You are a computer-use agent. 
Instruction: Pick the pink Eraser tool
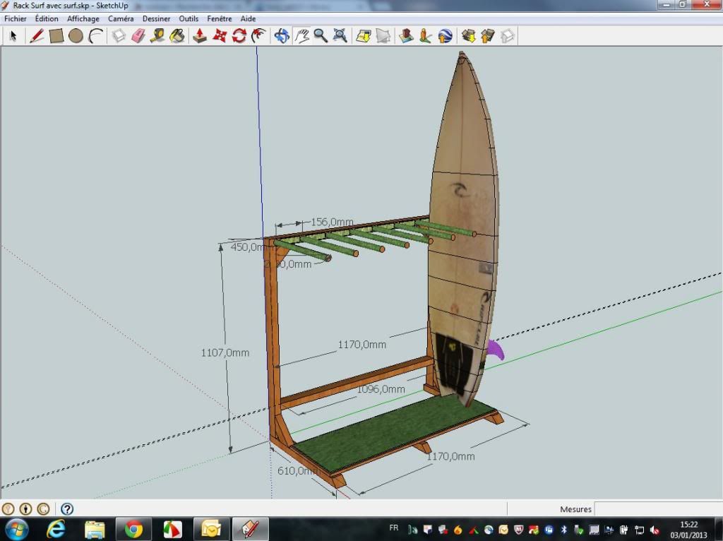138,36
